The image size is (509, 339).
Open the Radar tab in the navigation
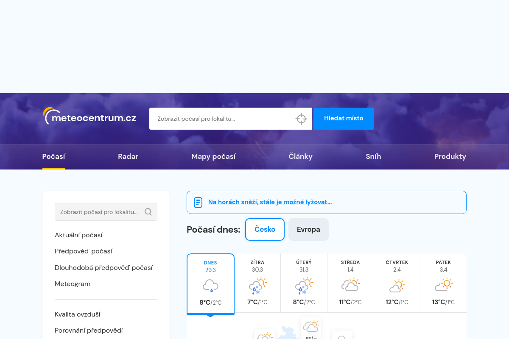pos(128,156)
